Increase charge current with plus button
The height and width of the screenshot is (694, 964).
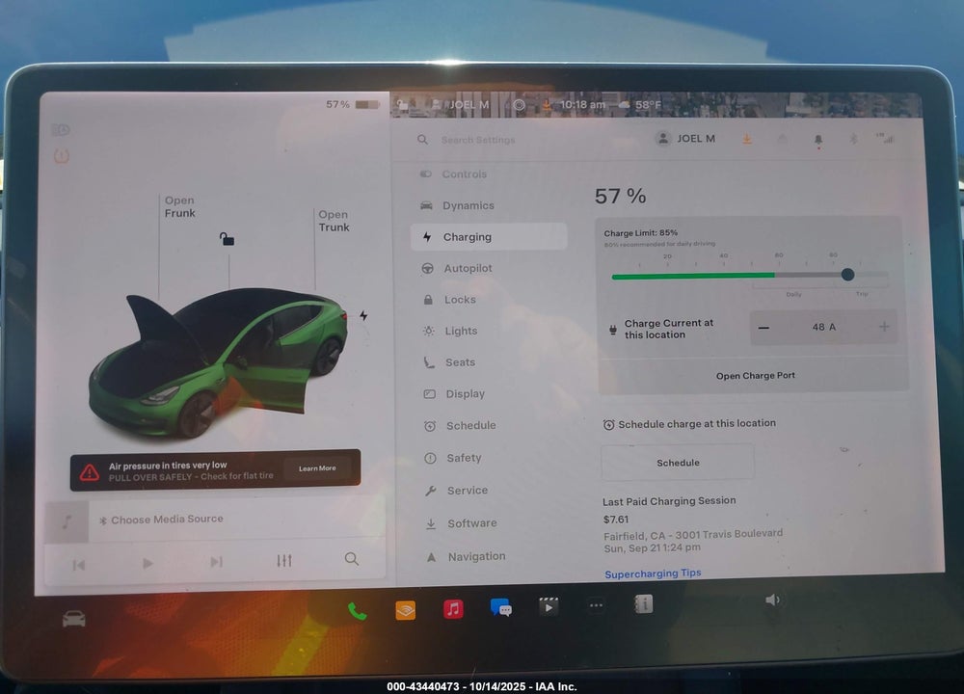pos(884,327)
